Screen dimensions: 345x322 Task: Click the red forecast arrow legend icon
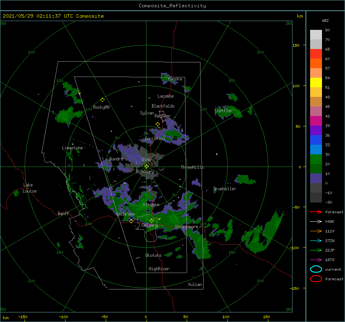316,212
